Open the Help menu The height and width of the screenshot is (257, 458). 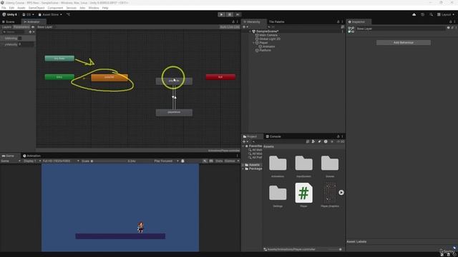pos(105,8)
